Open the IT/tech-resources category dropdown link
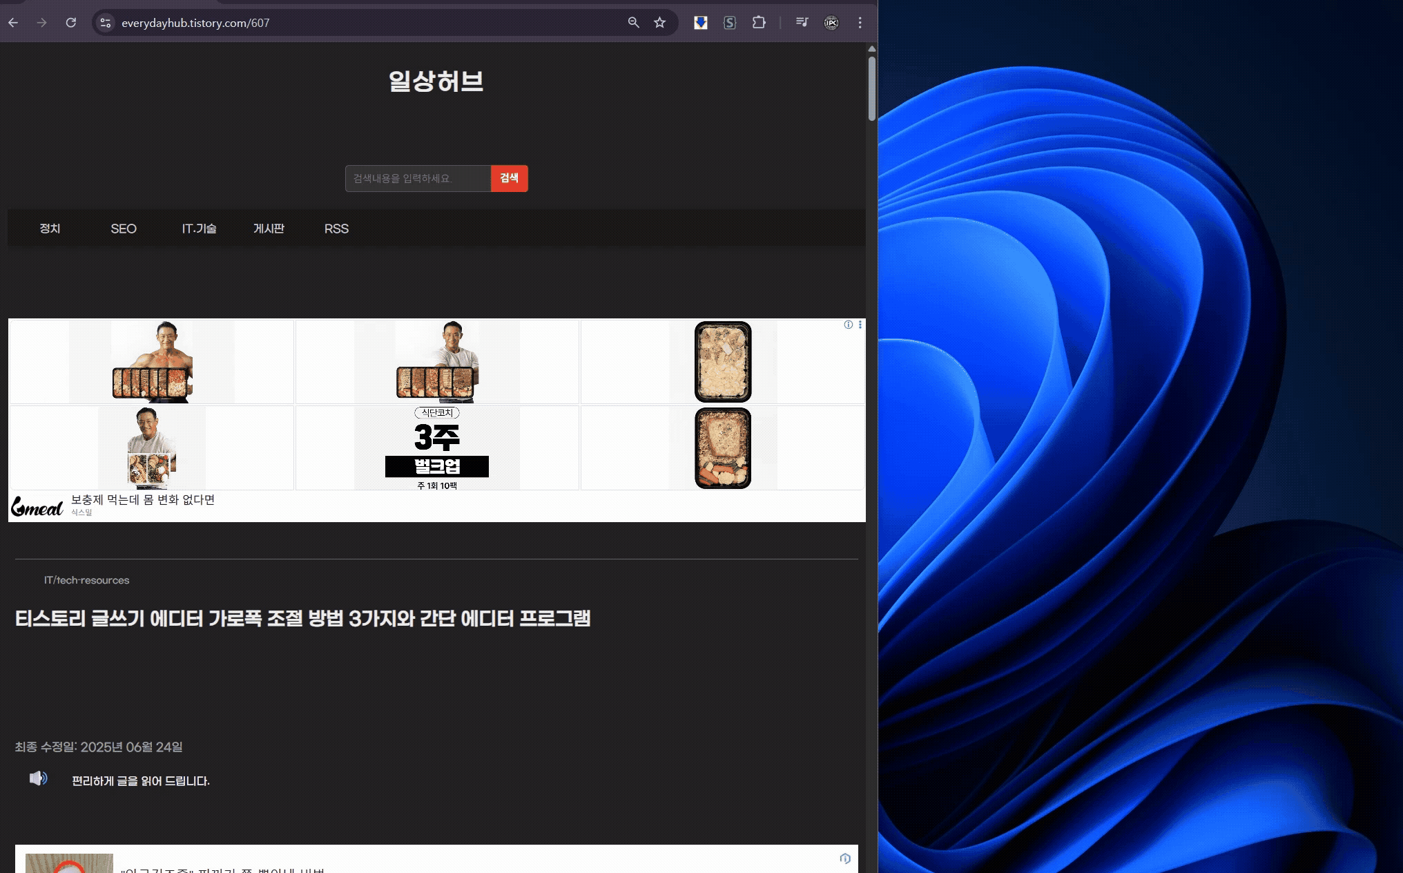The height and width of the screenshot is (873, 1403). coord(86,579)
